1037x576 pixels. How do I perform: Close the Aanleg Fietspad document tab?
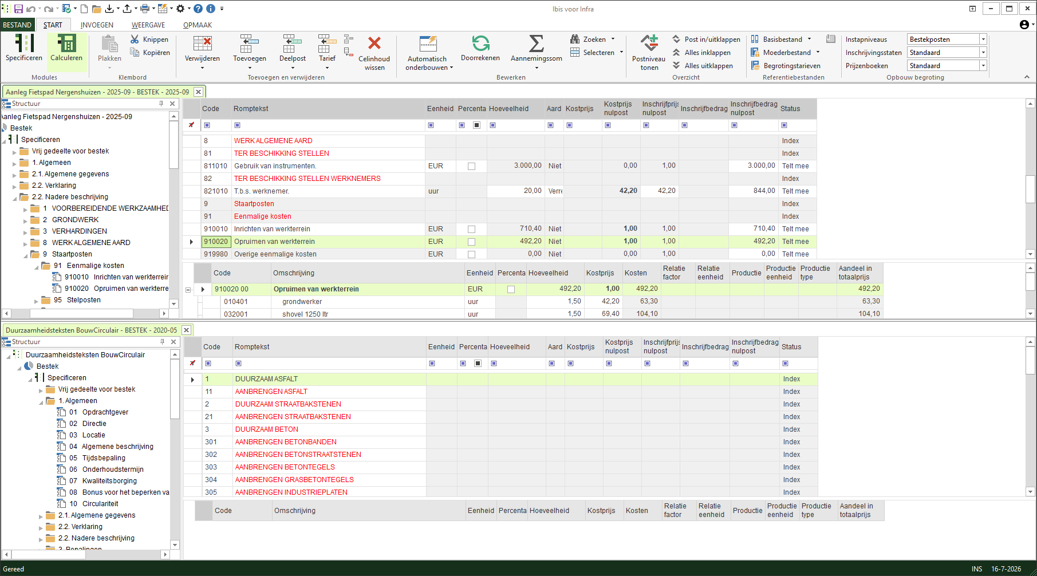(198, 92)
